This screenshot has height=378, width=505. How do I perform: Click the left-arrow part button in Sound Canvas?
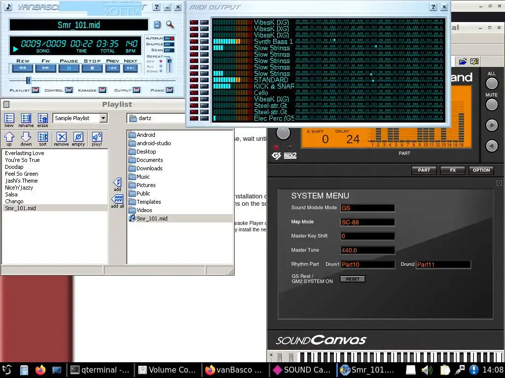click(492, 146)
